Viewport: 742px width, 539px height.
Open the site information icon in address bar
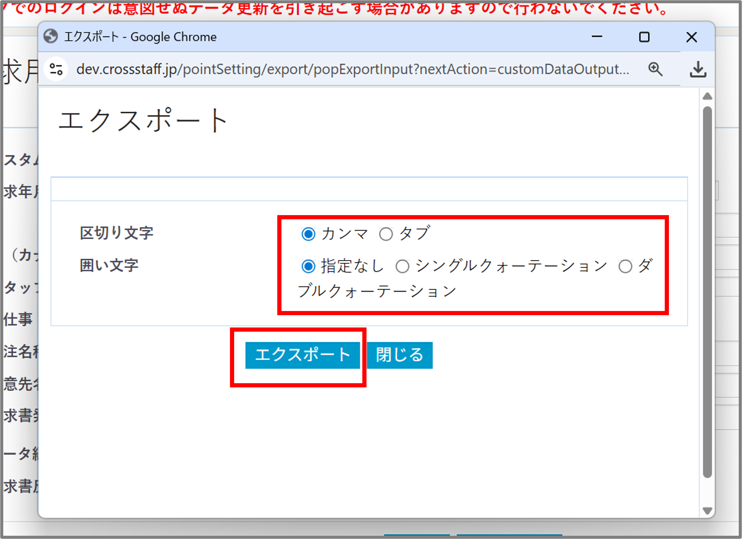click(x=56, y=69)
